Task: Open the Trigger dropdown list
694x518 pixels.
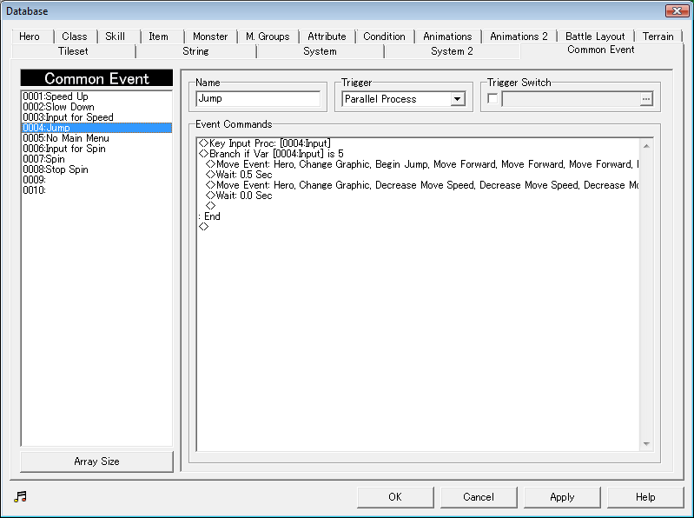Action: [x=457, y=99]
